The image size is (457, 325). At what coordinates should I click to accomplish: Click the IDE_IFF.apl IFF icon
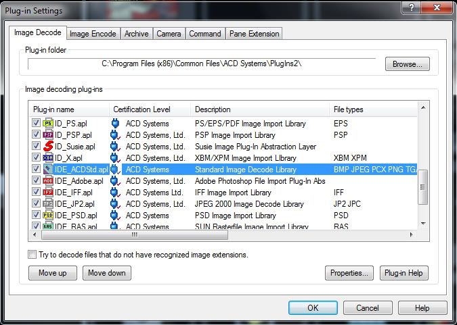click(x=48, y=193)
